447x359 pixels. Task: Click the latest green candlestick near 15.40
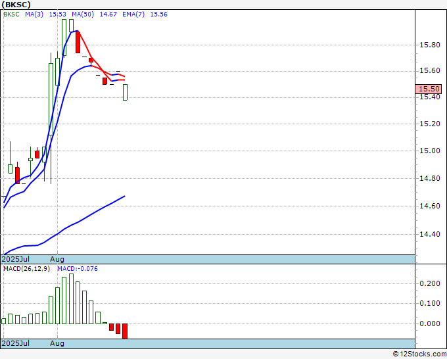(125, 92)
